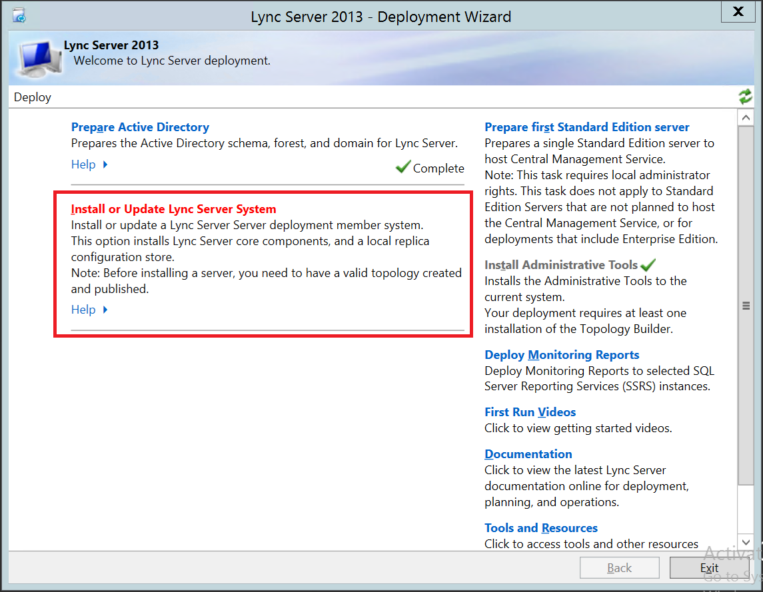Screen dimensions: 763x592
Task: Open the Tools and Resources link
Action: 541,528
